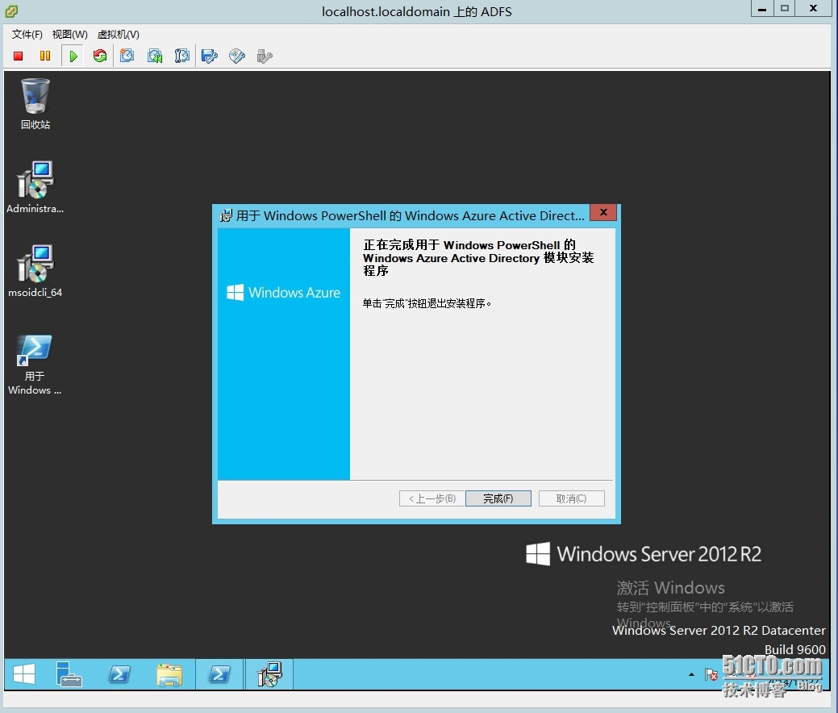Select the Administra... installer desktop icon
Screen dimensions: 838x713
35,187
